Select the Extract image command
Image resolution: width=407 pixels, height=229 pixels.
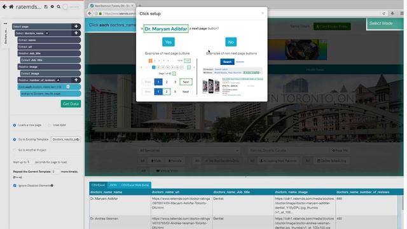[x=50, y=74]
